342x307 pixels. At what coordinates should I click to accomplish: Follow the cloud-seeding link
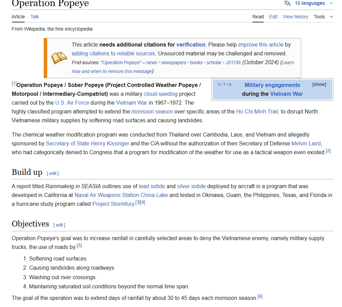click(160, 94)
